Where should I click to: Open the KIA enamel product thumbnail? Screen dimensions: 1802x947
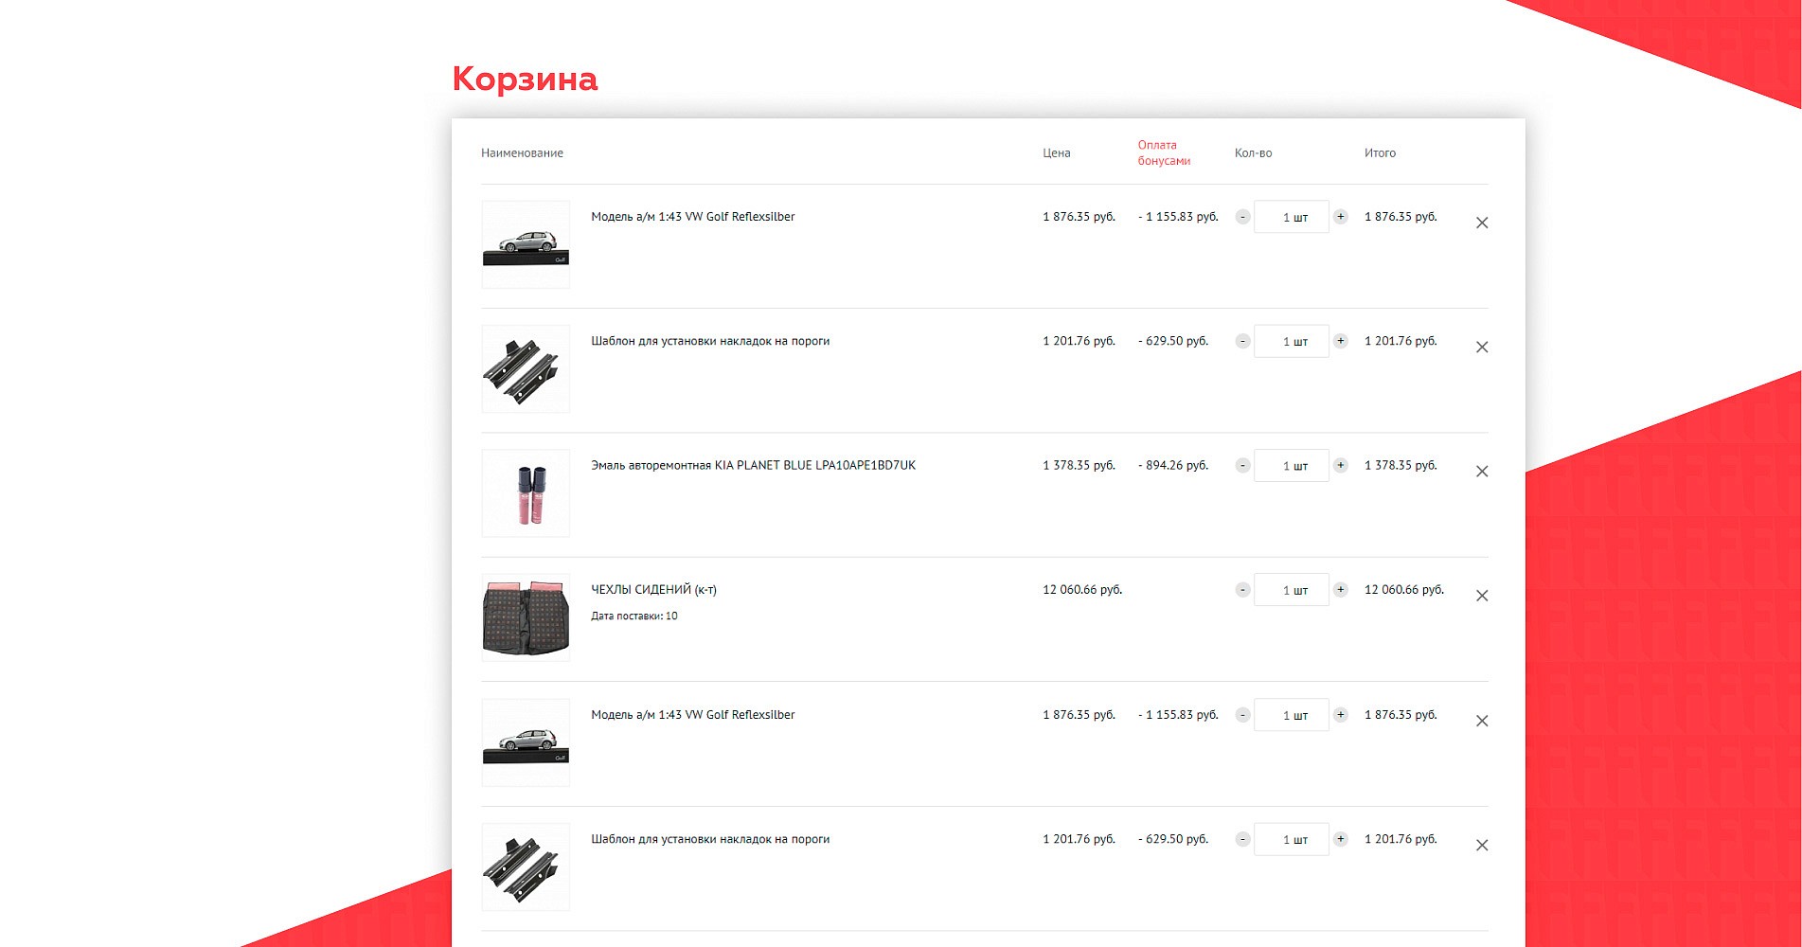coord(526,493)
